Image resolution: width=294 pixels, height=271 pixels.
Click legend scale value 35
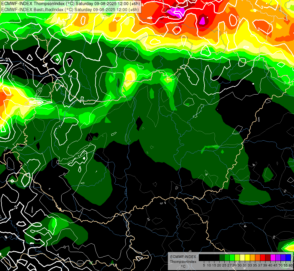(x=255, y=265)
